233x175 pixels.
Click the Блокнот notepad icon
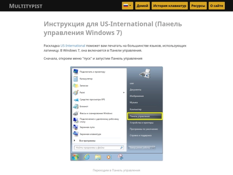(76, 106)
